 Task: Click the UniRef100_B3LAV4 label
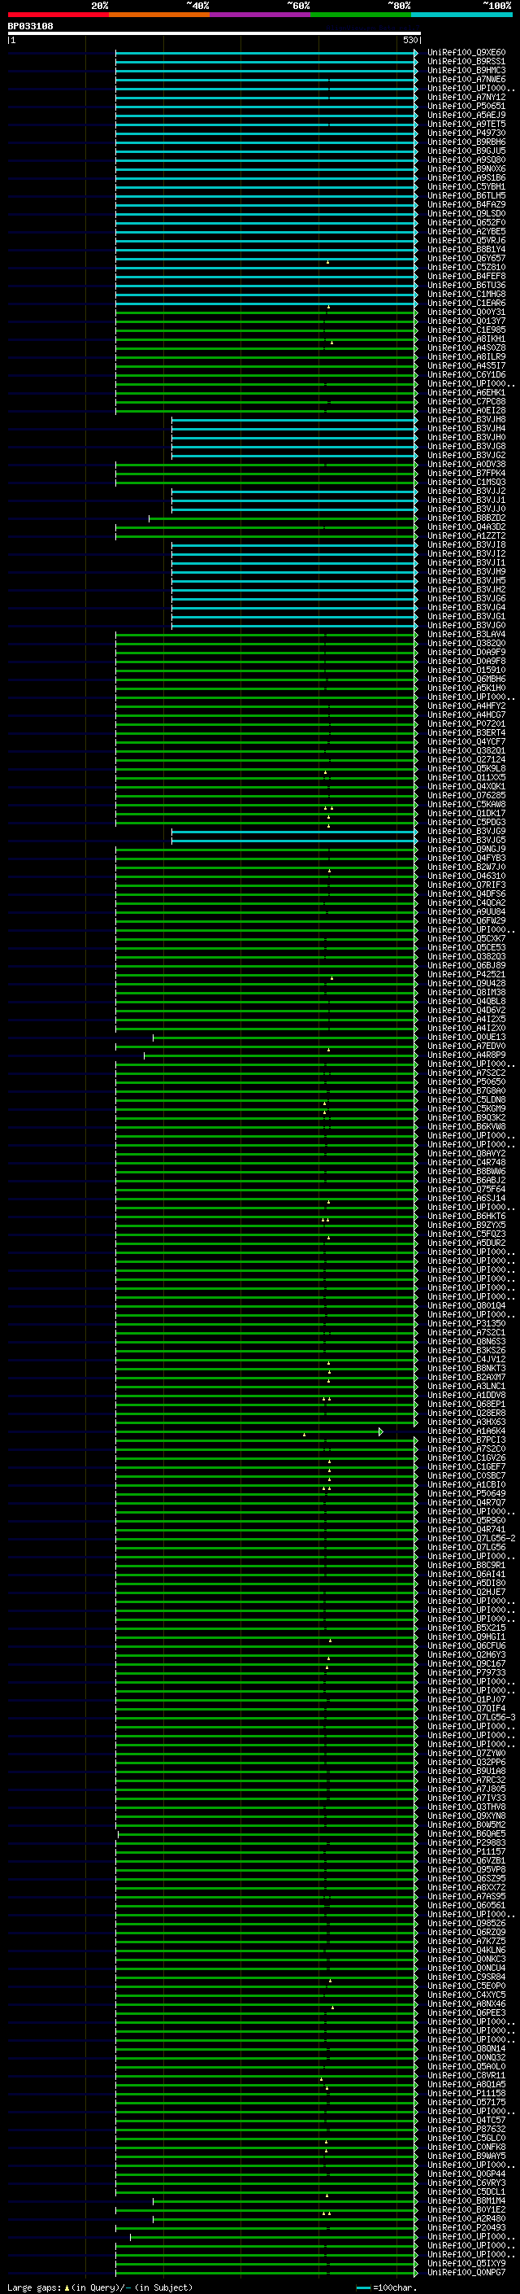pyautogui.click(x=466, y=634)
